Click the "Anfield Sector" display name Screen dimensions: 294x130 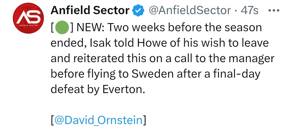point(90,11)
